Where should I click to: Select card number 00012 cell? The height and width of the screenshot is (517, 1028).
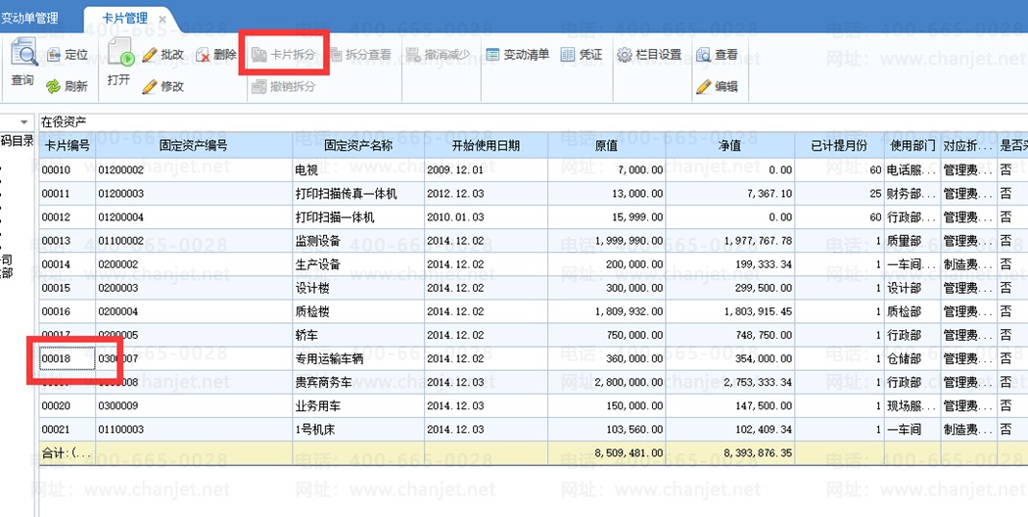tap(68, 217)
